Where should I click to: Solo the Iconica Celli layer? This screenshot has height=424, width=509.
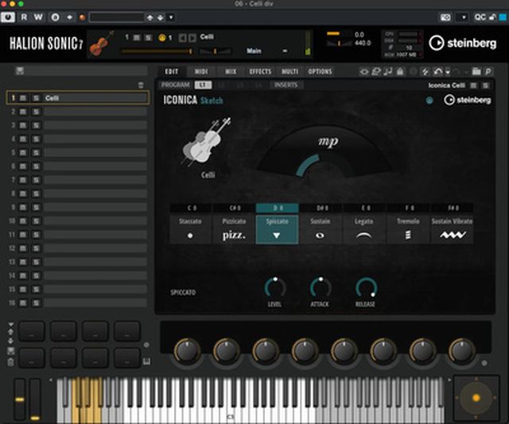(x=486, y=85)
